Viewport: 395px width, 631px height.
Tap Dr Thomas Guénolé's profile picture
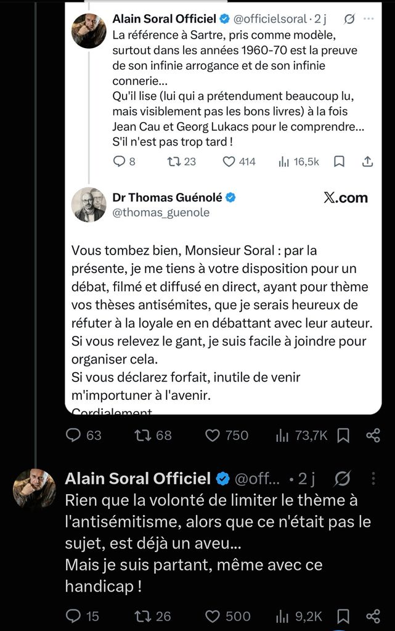tap(89, 205)
